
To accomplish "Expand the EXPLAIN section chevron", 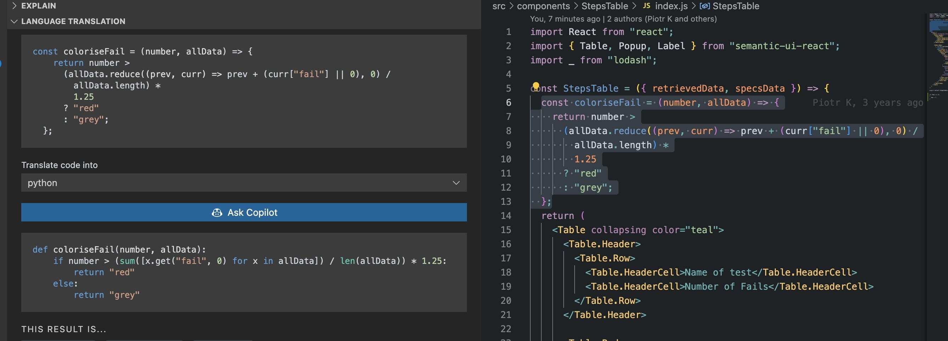I will 15,6.
